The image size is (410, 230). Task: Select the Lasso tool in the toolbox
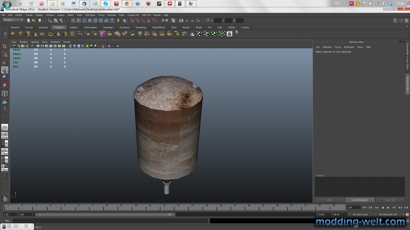[5, 54]
